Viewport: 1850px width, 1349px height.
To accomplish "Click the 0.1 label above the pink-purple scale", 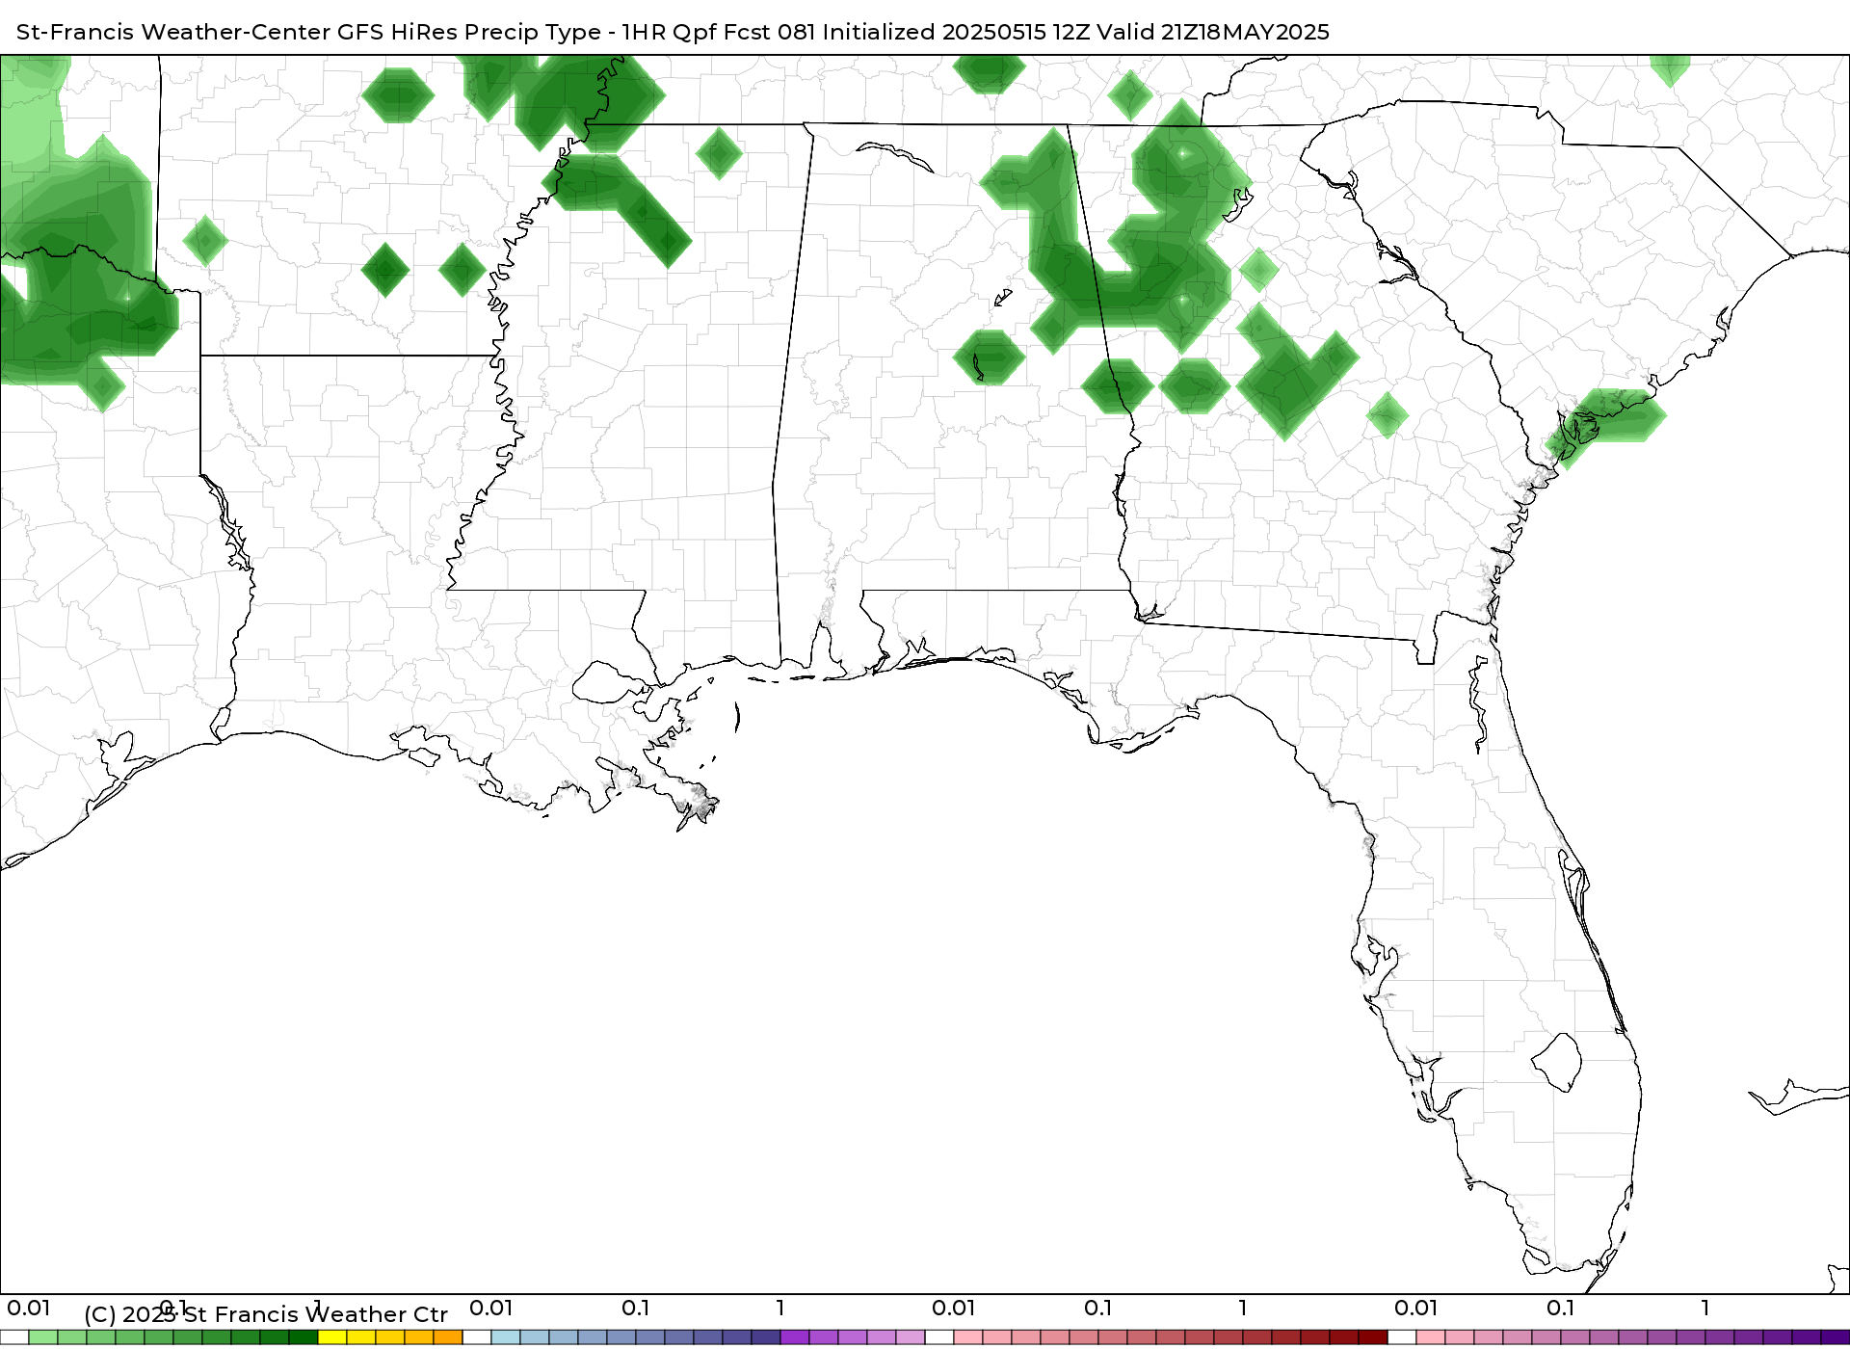I will (x=1561, y=1309).
